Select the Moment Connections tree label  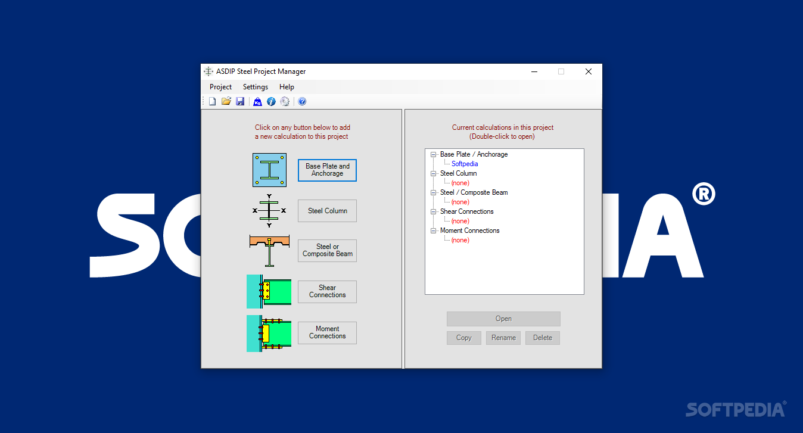coord(470,230)
